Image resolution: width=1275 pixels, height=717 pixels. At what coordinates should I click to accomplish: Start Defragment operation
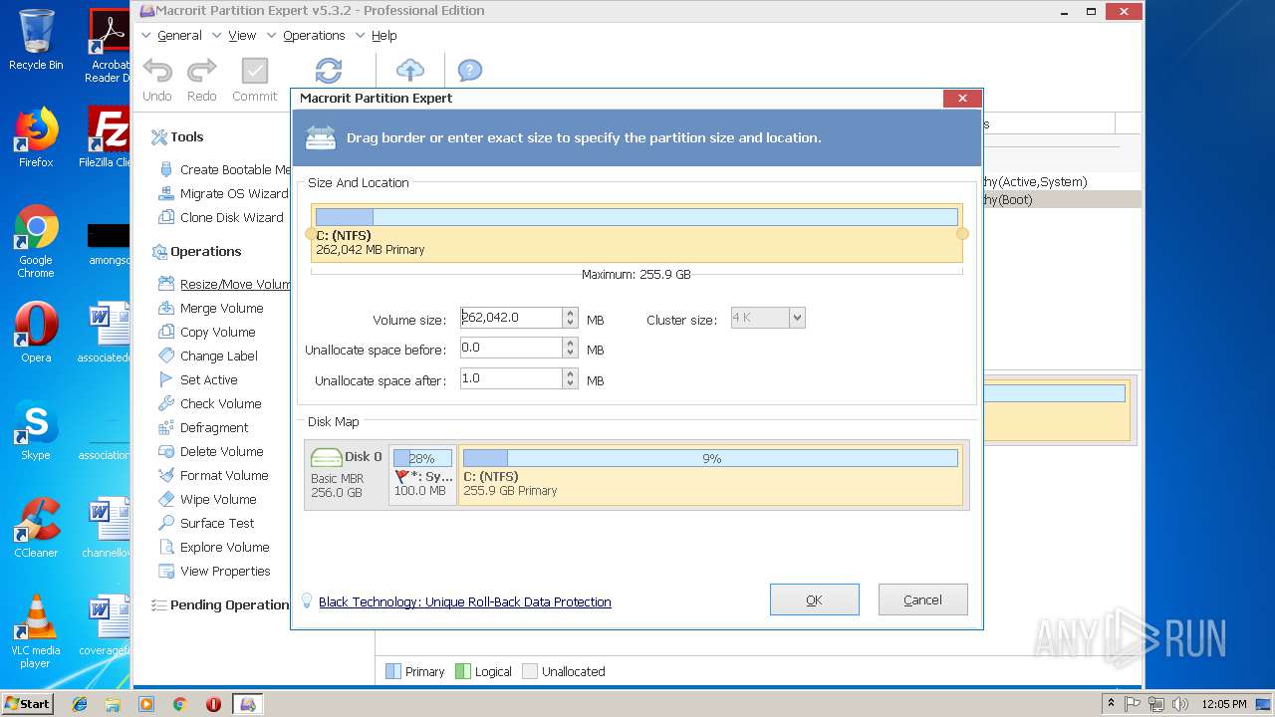coord(203,427)
